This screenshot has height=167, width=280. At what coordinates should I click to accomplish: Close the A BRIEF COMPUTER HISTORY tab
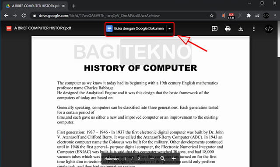coord(63,6)
